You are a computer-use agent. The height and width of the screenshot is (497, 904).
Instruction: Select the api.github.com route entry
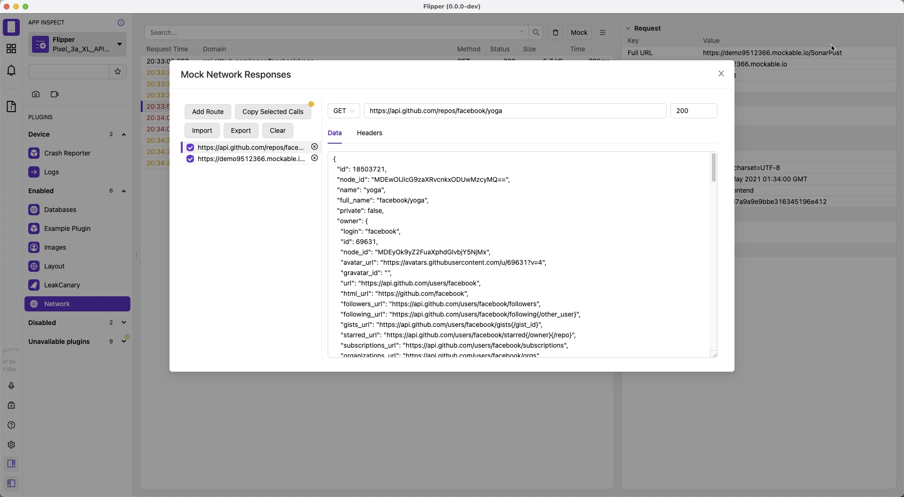pos(250,147)
